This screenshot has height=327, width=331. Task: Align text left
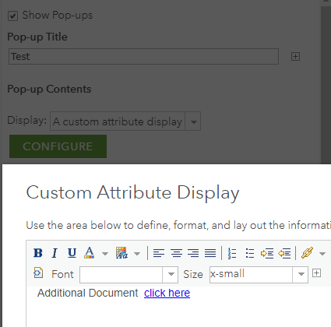[159, 253]
